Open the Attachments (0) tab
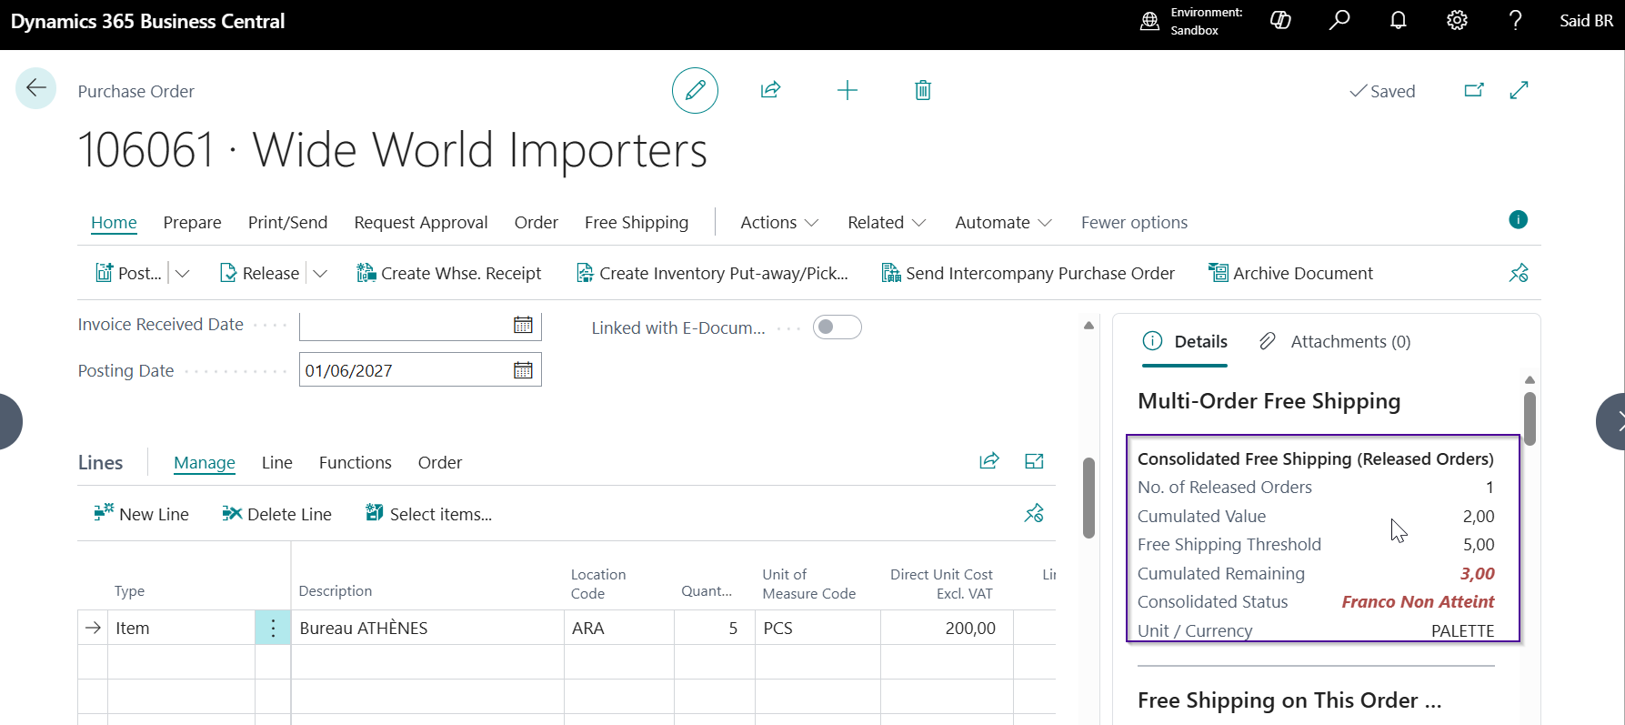This screenshot has width=1625, height=725. coord(1335,342)
